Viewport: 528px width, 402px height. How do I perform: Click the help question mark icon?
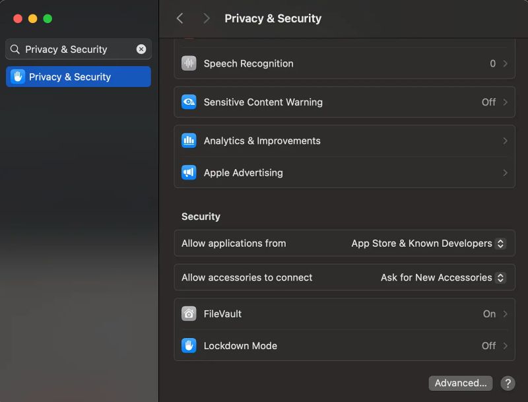(x=508, y=383)
